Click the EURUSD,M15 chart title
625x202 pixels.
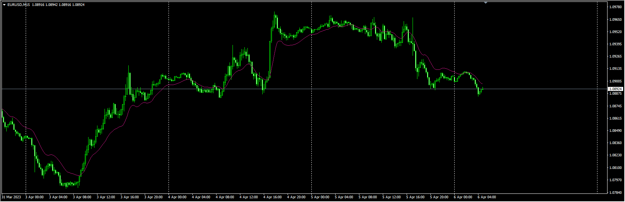click(19, 5)
